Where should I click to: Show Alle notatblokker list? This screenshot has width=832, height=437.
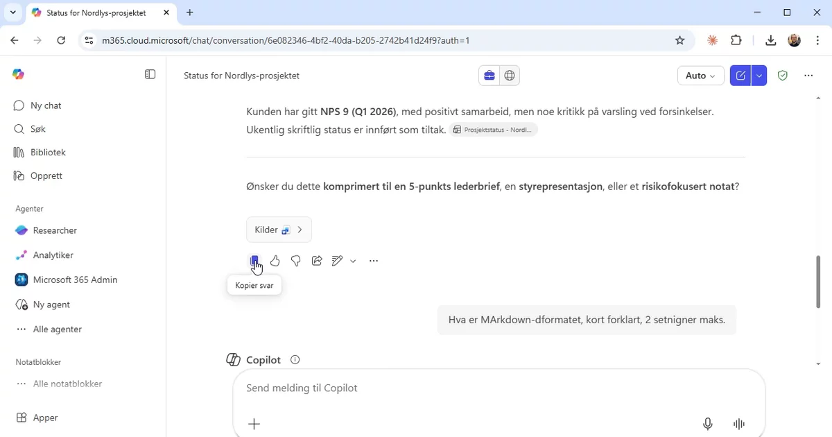pos(83,384)
